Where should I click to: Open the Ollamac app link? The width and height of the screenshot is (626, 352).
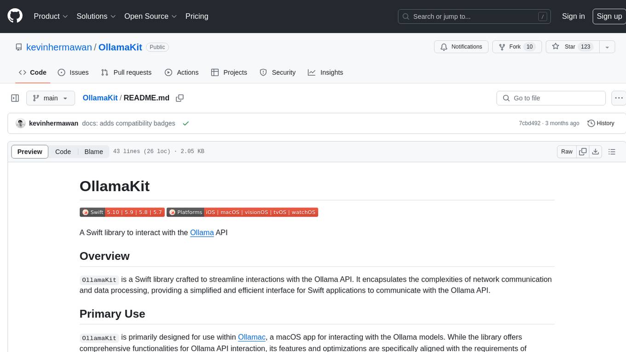[x=252, y=337]
